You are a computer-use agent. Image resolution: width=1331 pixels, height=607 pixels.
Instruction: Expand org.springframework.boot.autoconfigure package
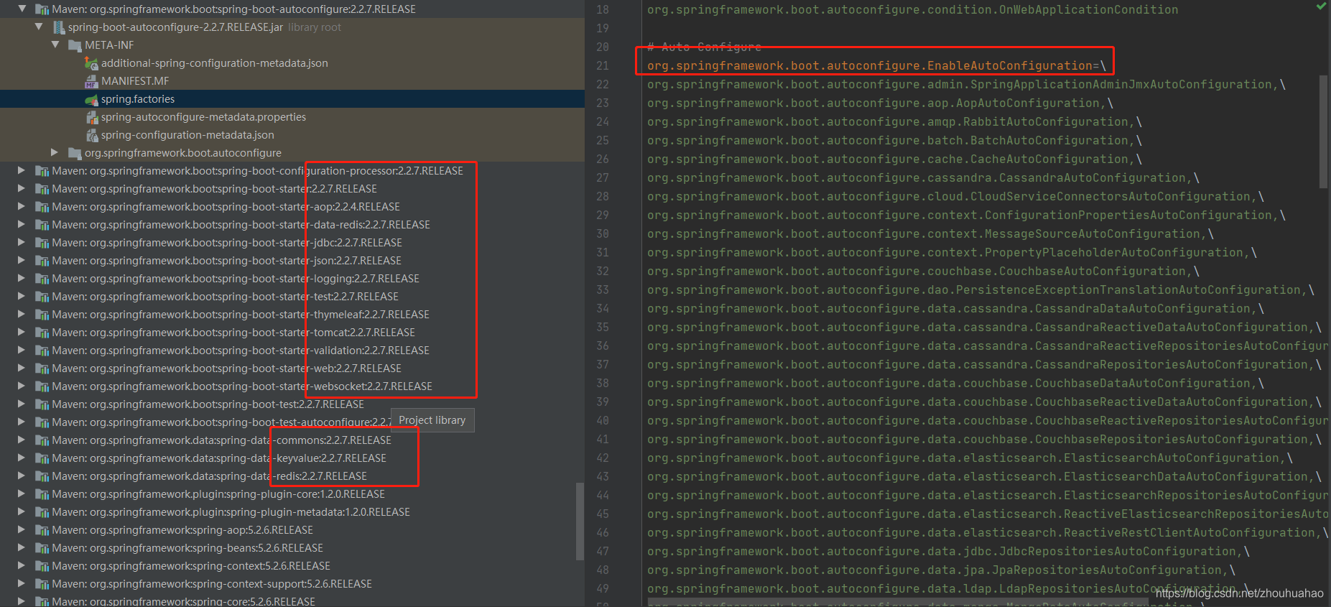click(x=55, y=152)
